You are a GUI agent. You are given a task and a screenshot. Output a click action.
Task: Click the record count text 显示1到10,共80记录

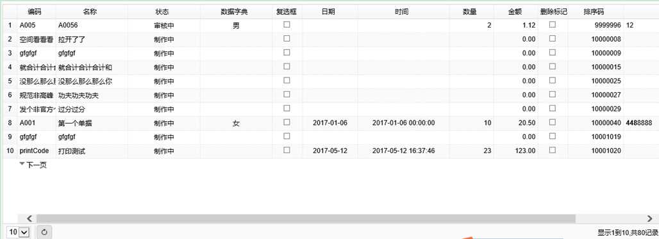tap(628, 233)
